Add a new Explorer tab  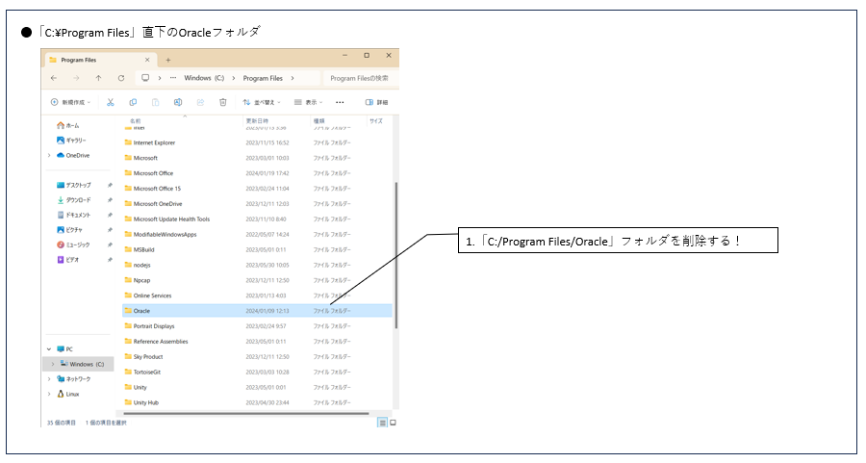[167, 60]
